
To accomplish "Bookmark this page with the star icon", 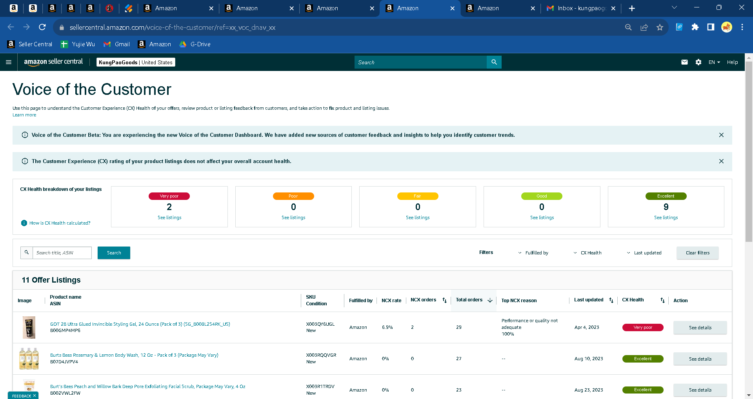I will pyautogui.click(x=660, y=27).
